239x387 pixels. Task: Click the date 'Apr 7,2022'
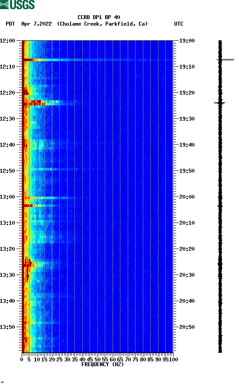pos(36,24)
